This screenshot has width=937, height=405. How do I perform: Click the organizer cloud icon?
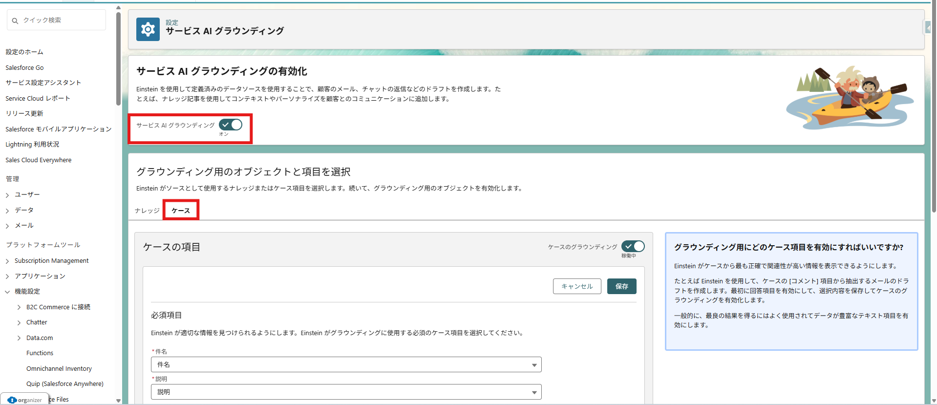[x=12, y=400]
